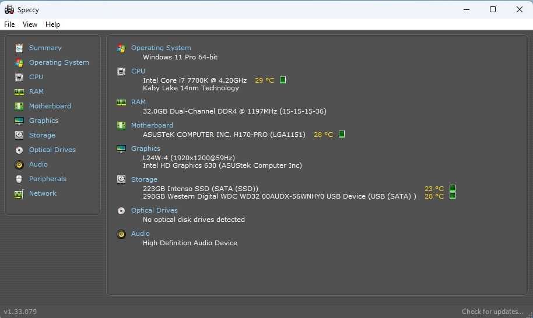Open the RAM section in sidebar
Image resolution: width=533 pixels, height=318 pixels.
coord(36,91)
